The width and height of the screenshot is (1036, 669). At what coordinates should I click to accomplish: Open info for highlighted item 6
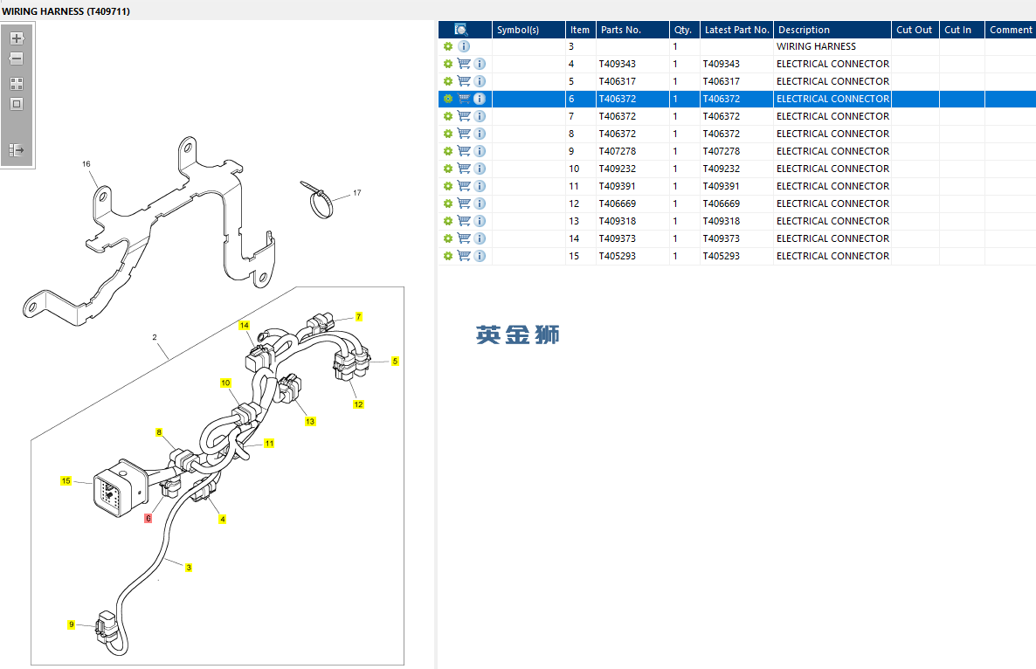(x=480, y=99)
